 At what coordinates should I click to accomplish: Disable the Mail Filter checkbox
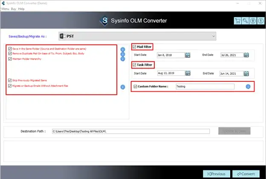pos(134,46)
